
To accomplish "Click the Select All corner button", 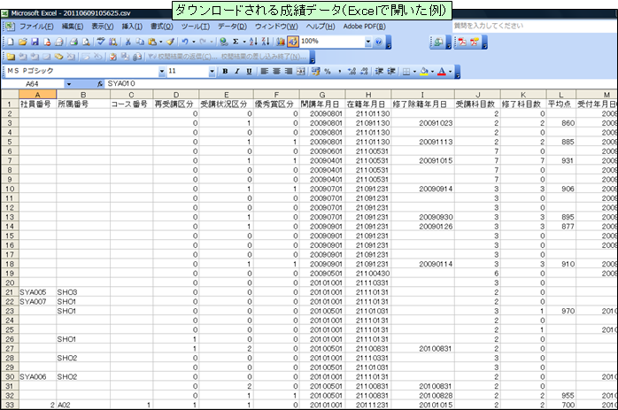I will (10, 94).
